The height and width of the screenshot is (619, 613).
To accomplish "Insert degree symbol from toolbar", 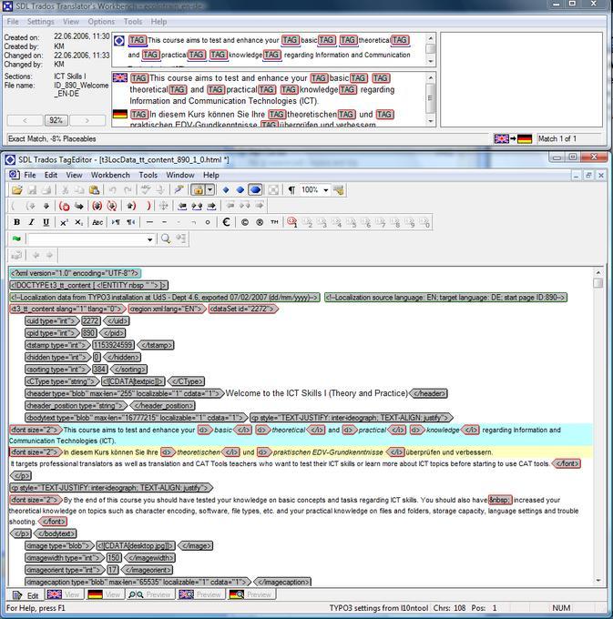I will point(208,222).
